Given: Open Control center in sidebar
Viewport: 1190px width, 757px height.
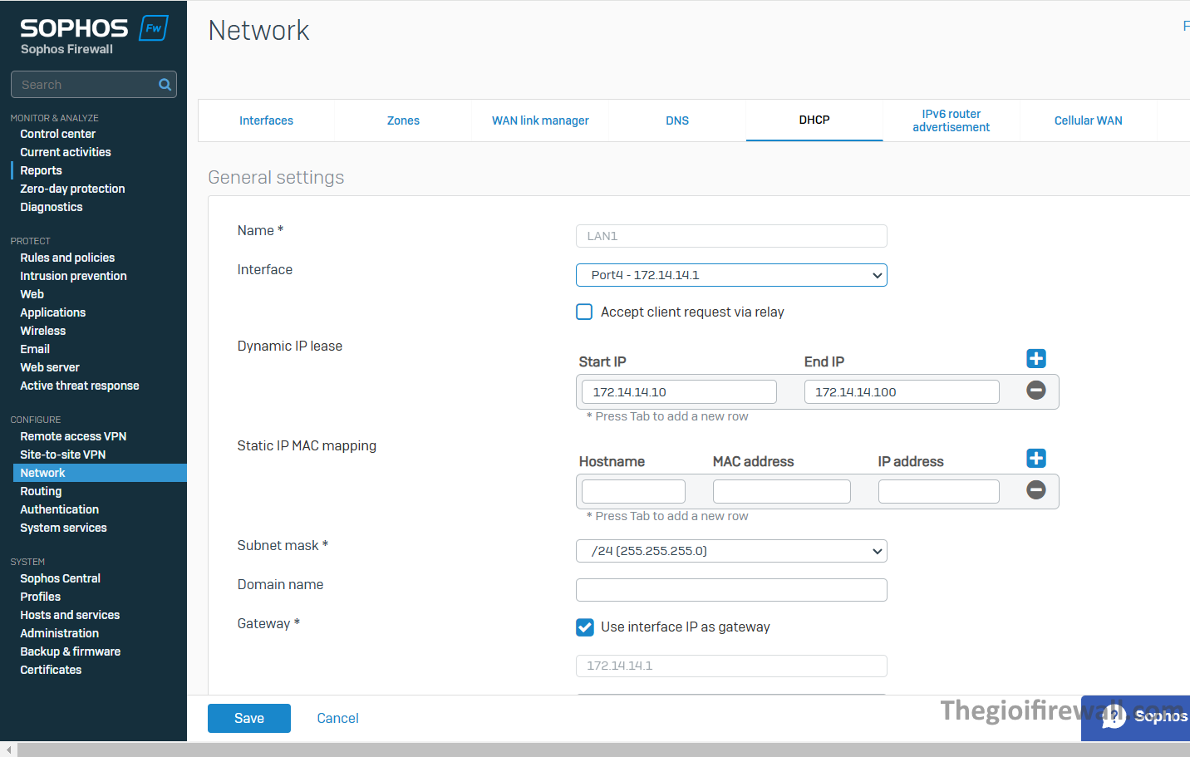Looking at the screenshot, I should [58, 134].
